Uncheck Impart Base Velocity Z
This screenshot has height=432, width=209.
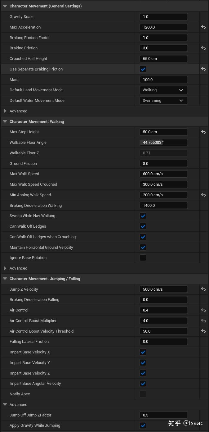[x=143, y=373]
